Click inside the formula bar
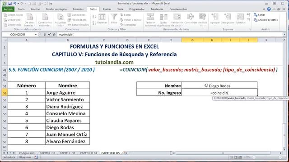Screen dimensions: 289x162 [x=170, y=35]
